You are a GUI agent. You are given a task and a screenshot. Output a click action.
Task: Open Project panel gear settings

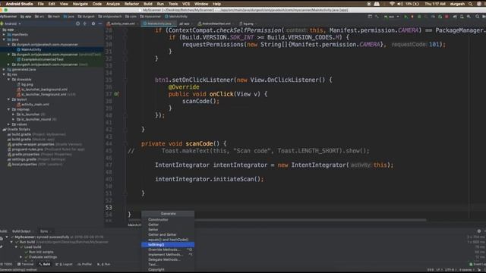click(93, 24)
